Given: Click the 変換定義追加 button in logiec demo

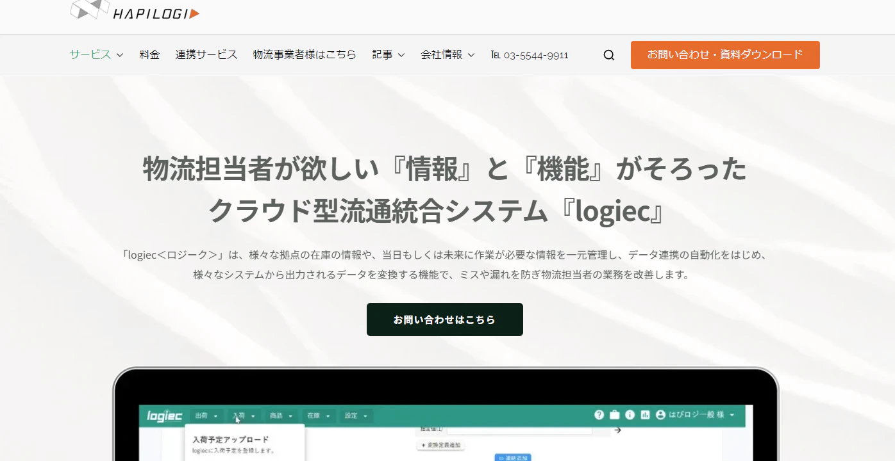Looking at the screenshot, I should (439, 445).
